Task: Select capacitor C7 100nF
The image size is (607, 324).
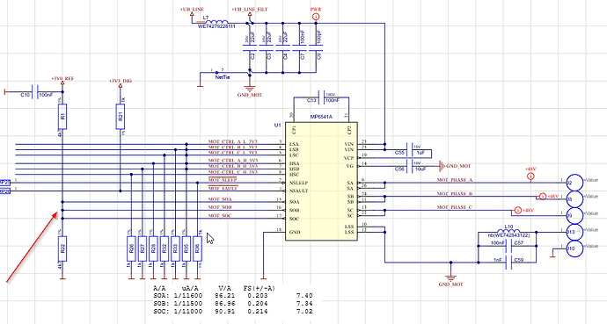Action: click(300, 48)
